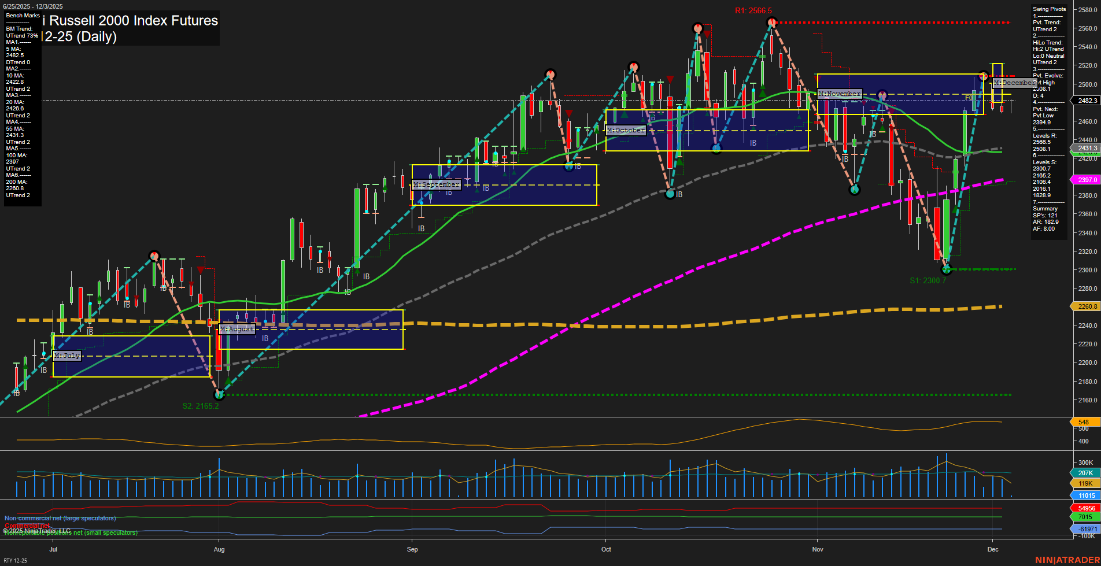The height and width of the screenshot is (566, 1101).
Task: Click the swing low pivot circle at S1 2300.7
Action: click(946, 269)
